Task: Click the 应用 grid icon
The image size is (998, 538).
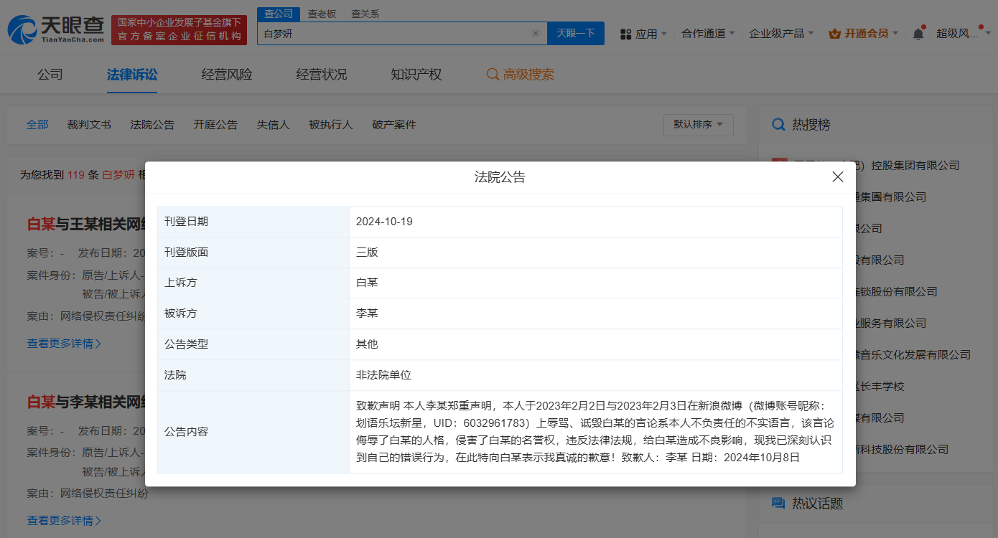Action: tap(625, 34)
